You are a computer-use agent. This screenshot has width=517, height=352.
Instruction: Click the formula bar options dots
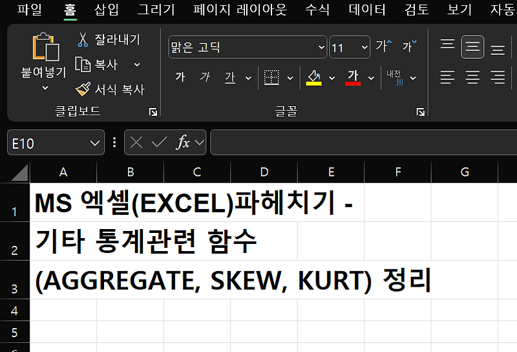pyautogui.click(x=114, y=142)
